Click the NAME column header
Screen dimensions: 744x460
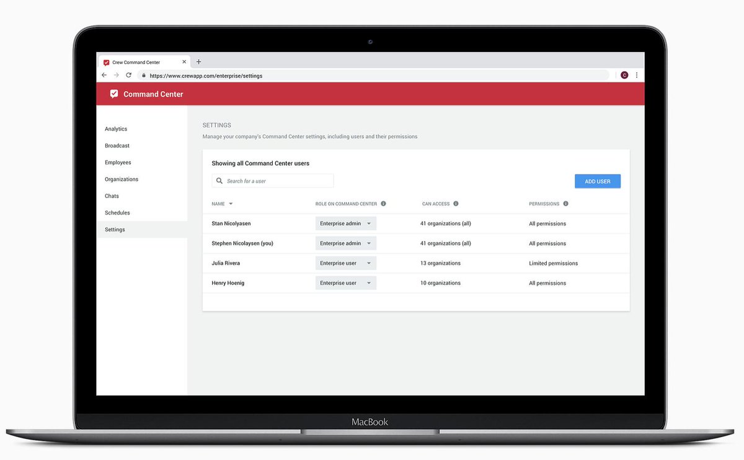click(x=218, y=204)
